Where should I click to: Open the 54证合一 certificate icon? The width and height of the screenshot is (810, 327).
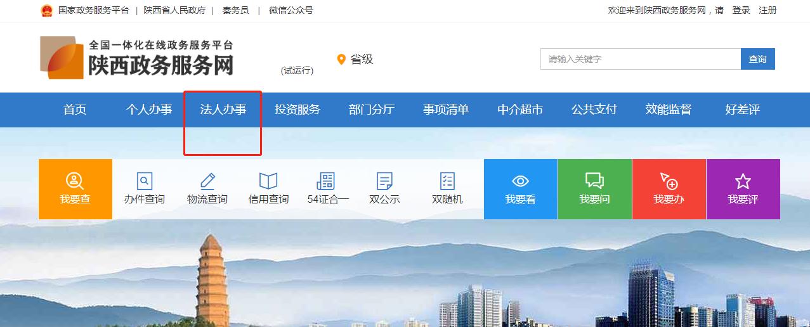tap(326, 181)
